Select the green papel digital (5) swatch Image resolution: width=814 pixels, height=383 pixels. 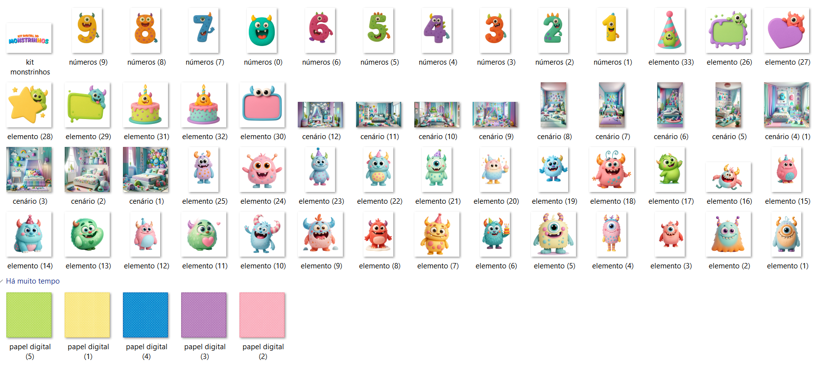pyautogui.click(x=29, y=315)
